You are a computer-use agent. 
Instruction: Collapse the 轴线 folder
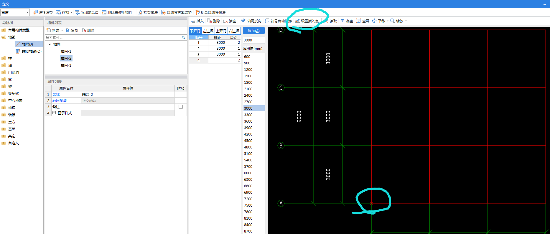[x=4, y=37]
